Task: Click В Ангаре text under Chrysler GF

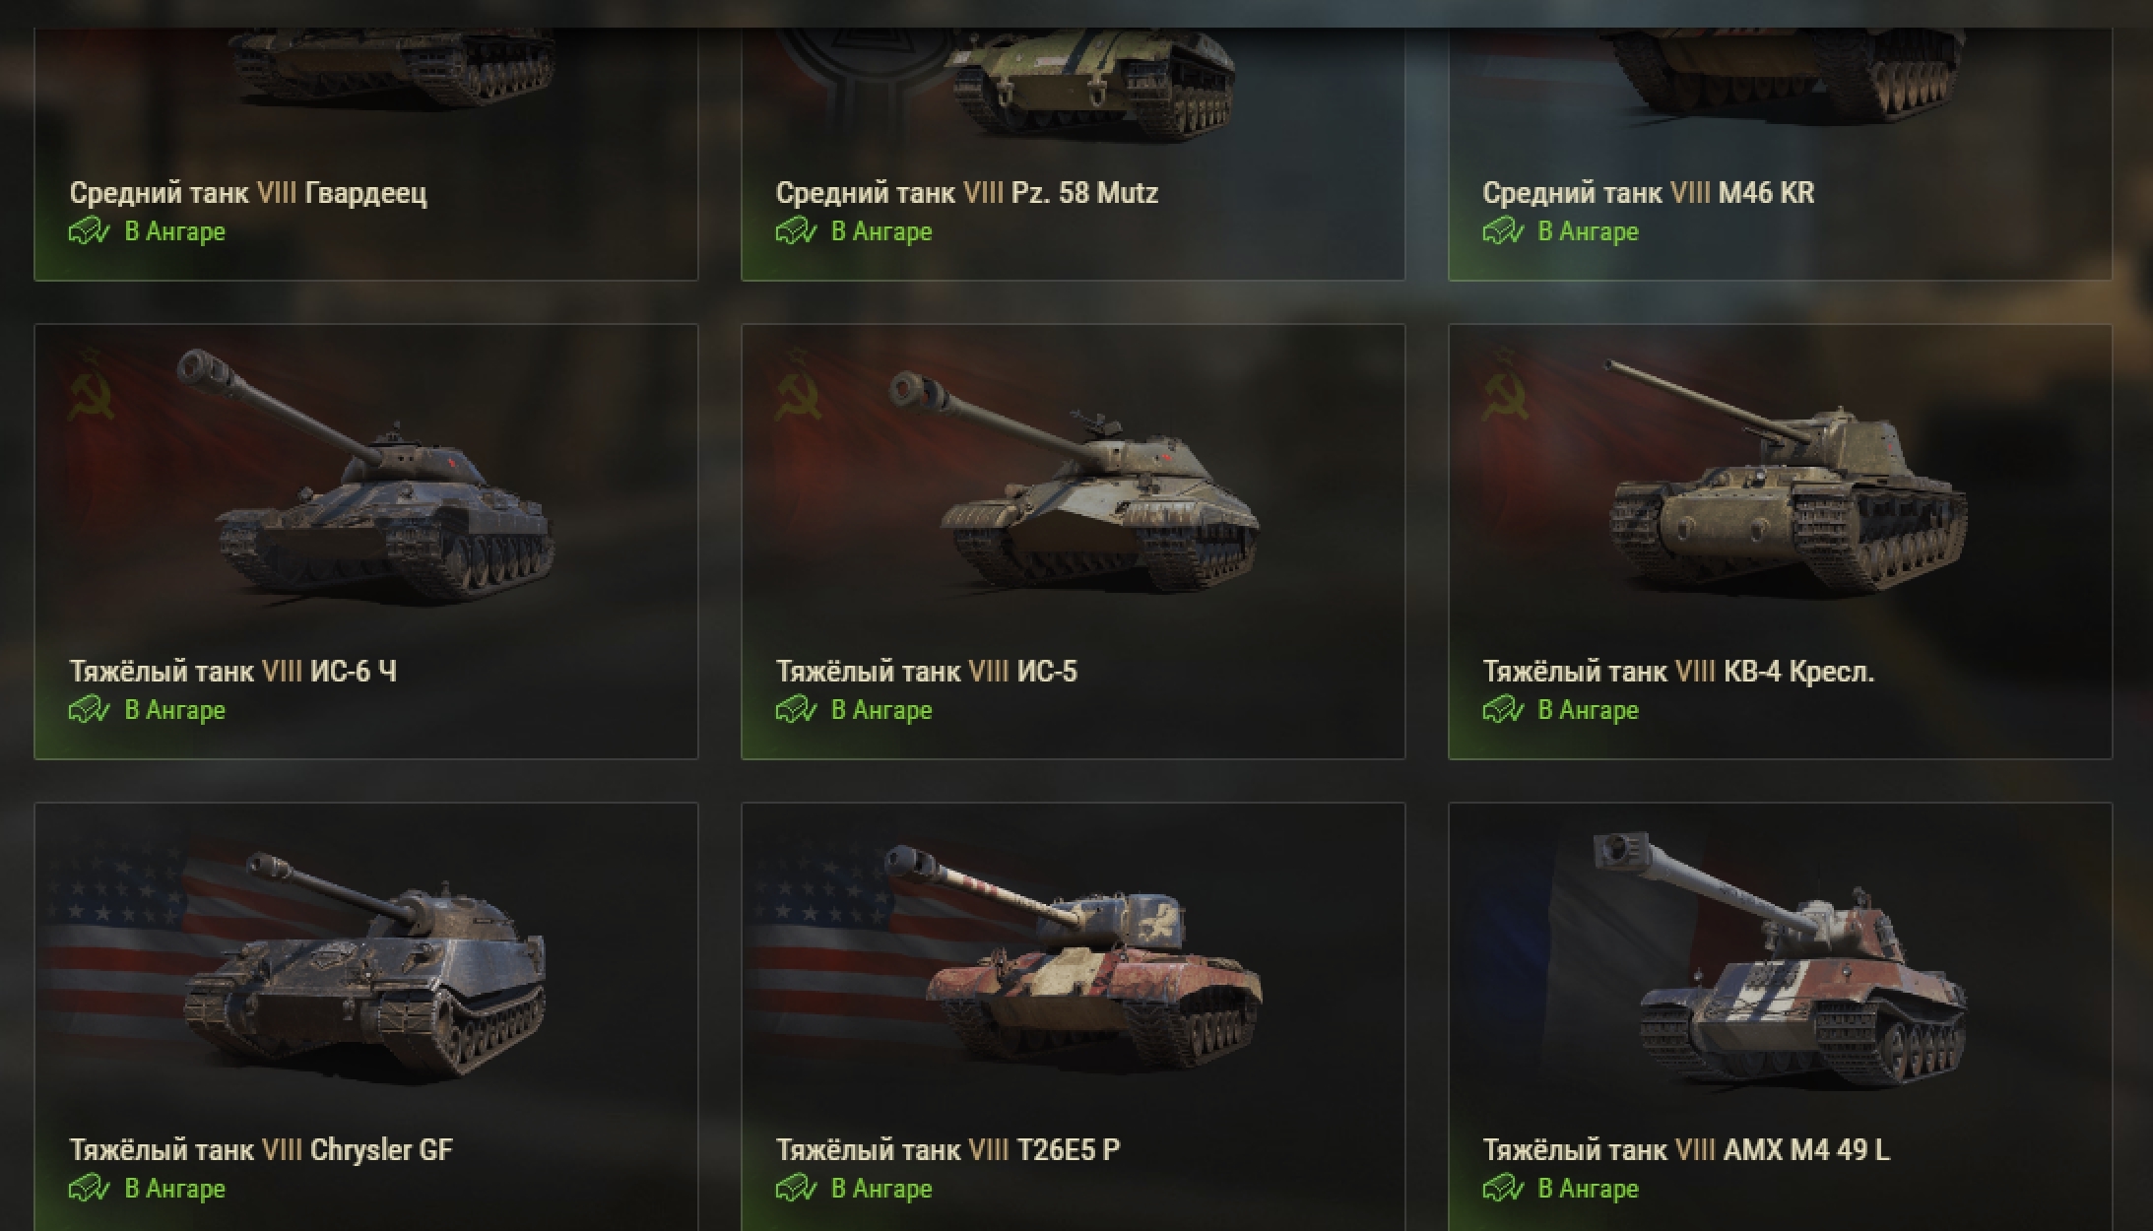Action: coord(174,1189)
